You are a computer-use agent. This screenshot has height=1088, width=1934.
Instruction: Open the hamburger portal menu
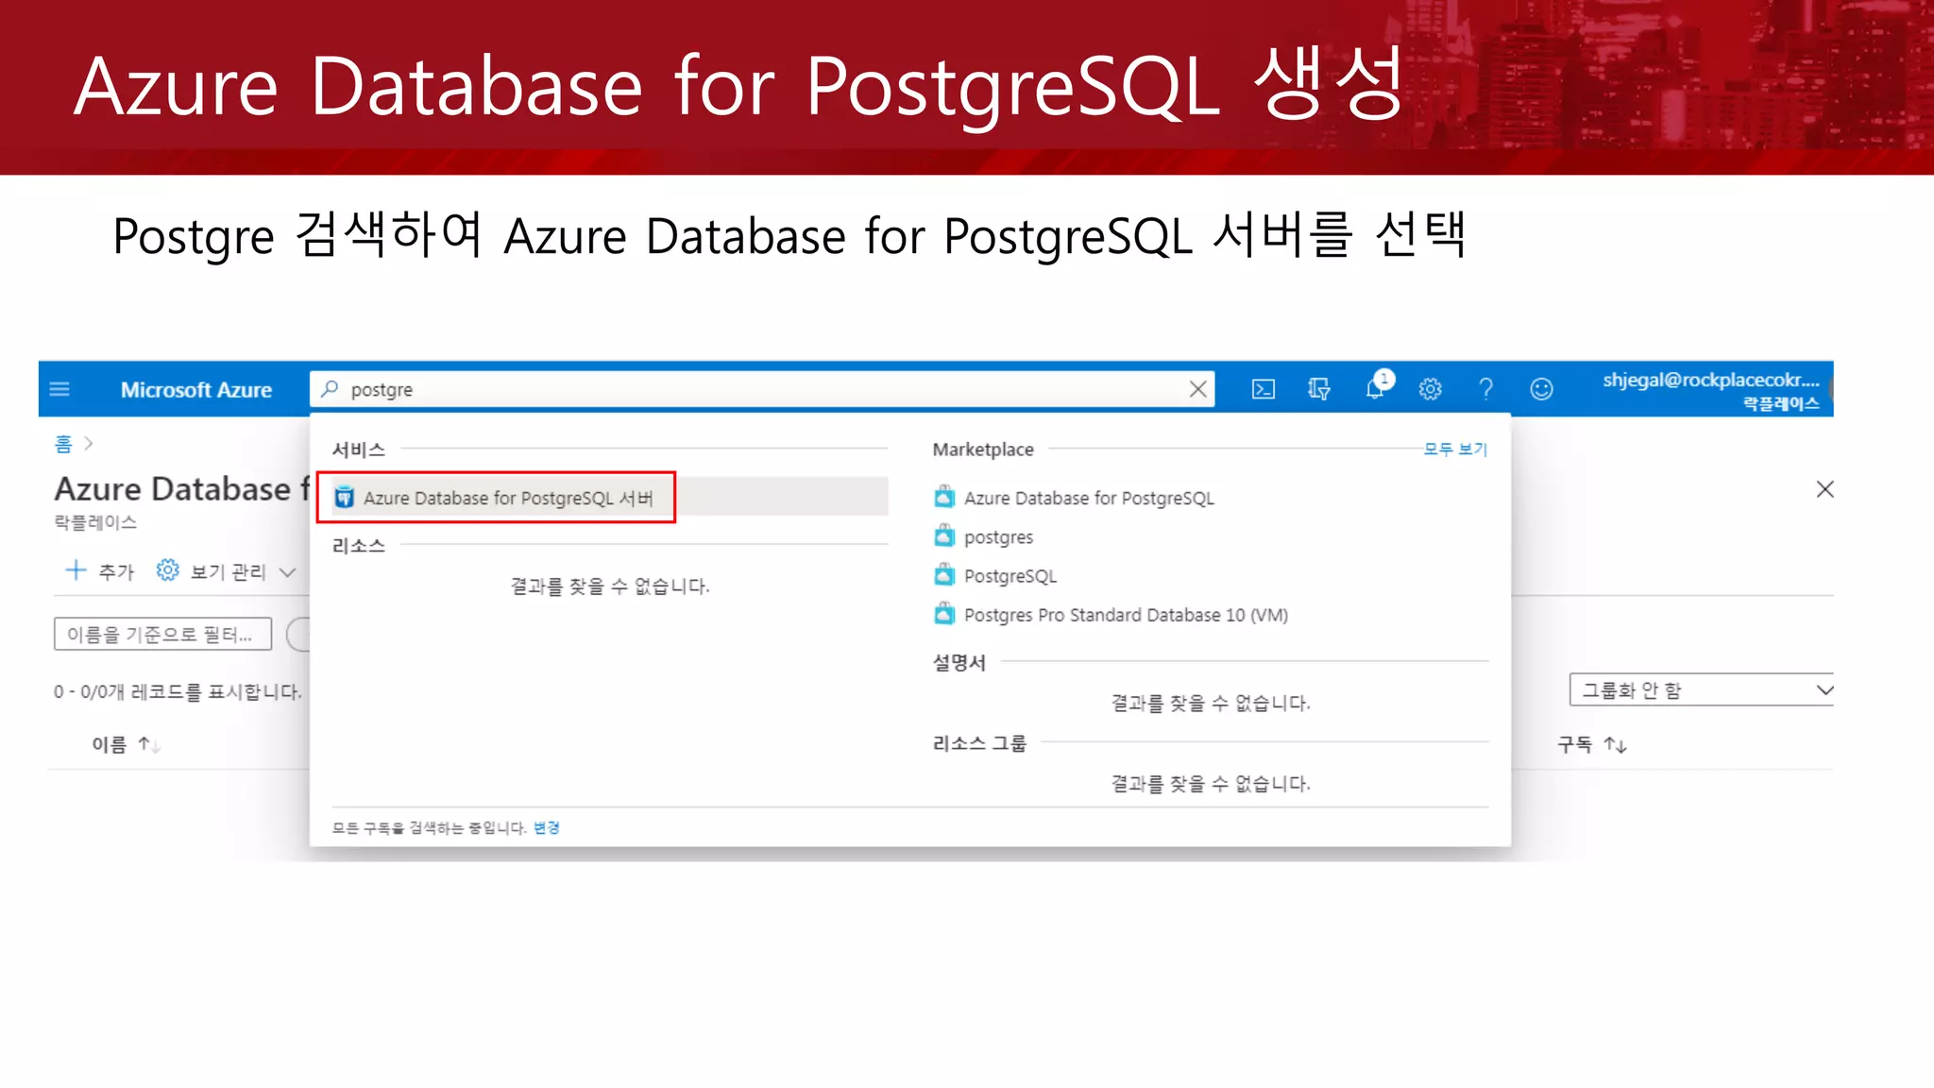pyautogui.click(x=59, y=389)
